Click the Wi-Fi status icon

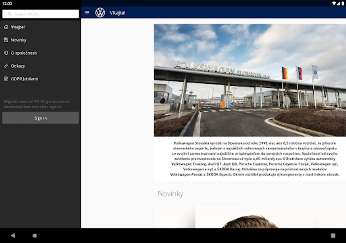coord(334,3)
